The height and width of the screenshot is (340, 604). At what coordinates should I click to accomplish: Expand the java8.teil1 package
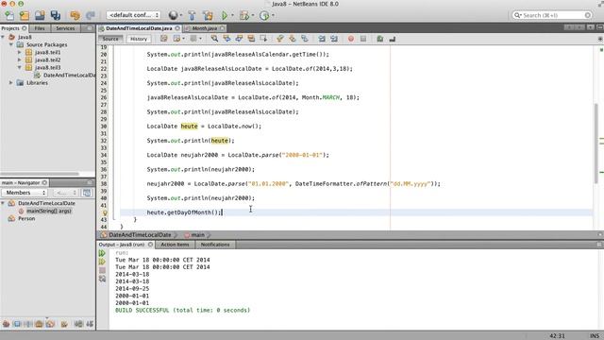click(19, 53)
